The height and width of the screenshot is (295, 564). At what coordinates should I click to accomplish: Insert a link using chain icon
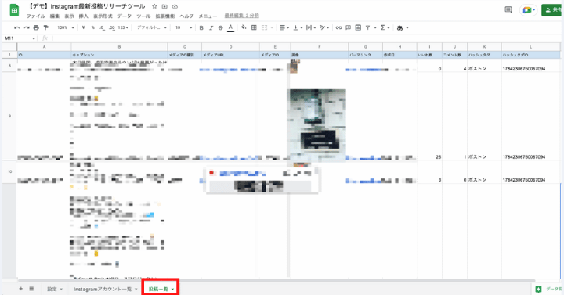coord(338,27)
